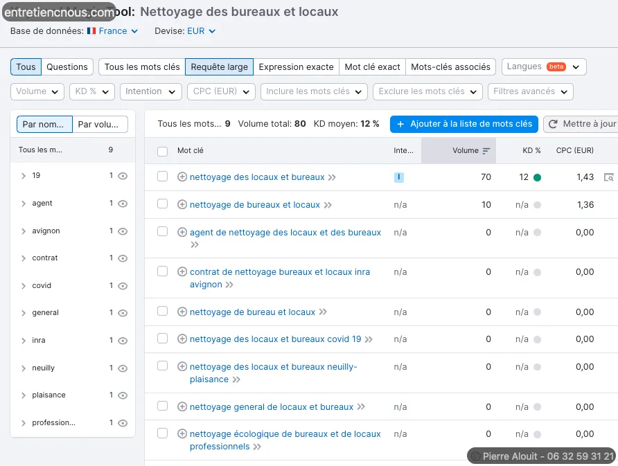Image resolution: width=618 pixels, height=466 pixels.
Task: Expand the 'neuilly' keyword group
Action: pyautogui.click(x=23, y=368)
